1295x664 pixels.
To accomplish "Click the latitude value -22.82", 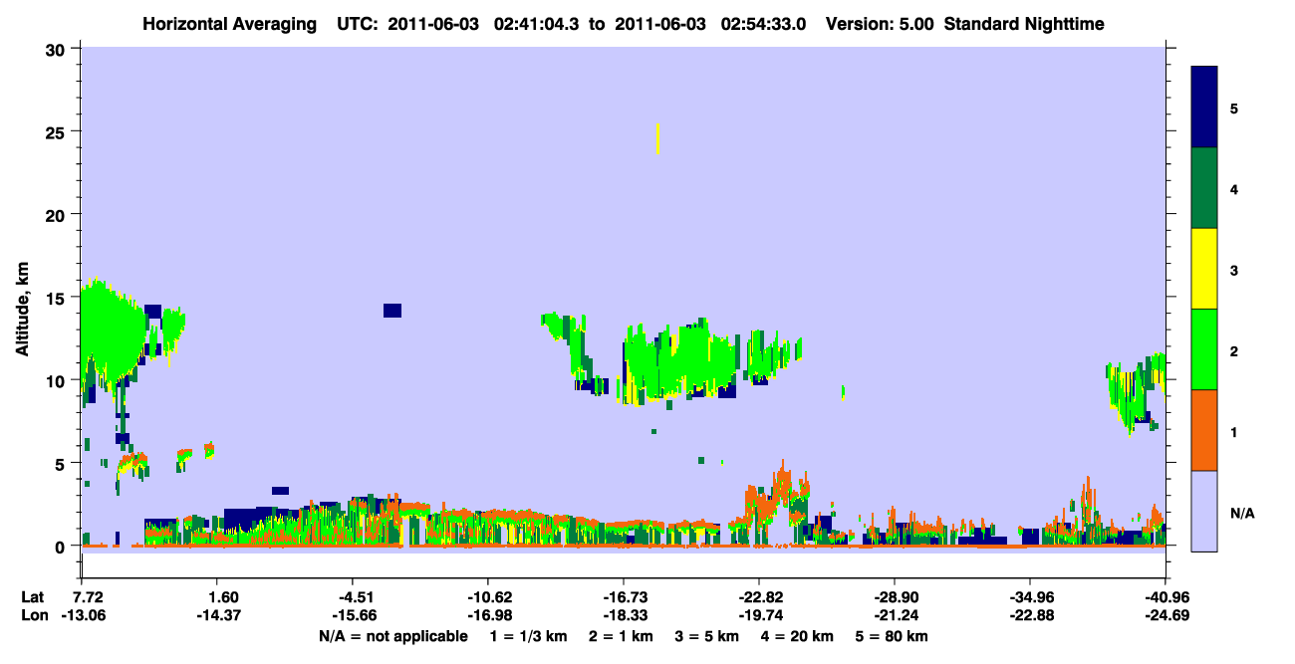I will [x=759, y=597].
